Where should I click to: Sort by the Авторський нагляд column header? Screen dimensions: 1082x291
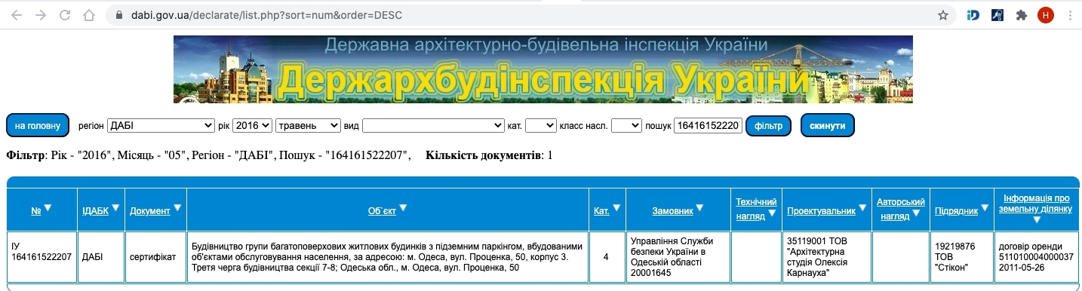coord(900,209)
